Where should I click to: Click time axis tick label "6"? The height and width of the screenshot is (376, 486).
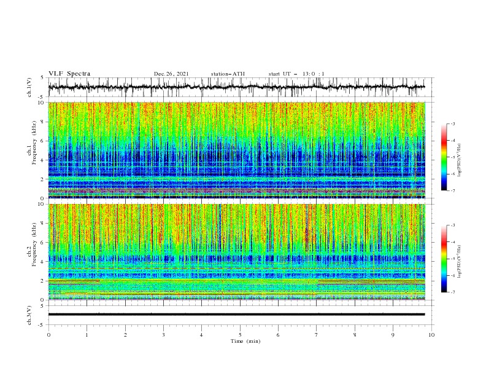(278, 335)
